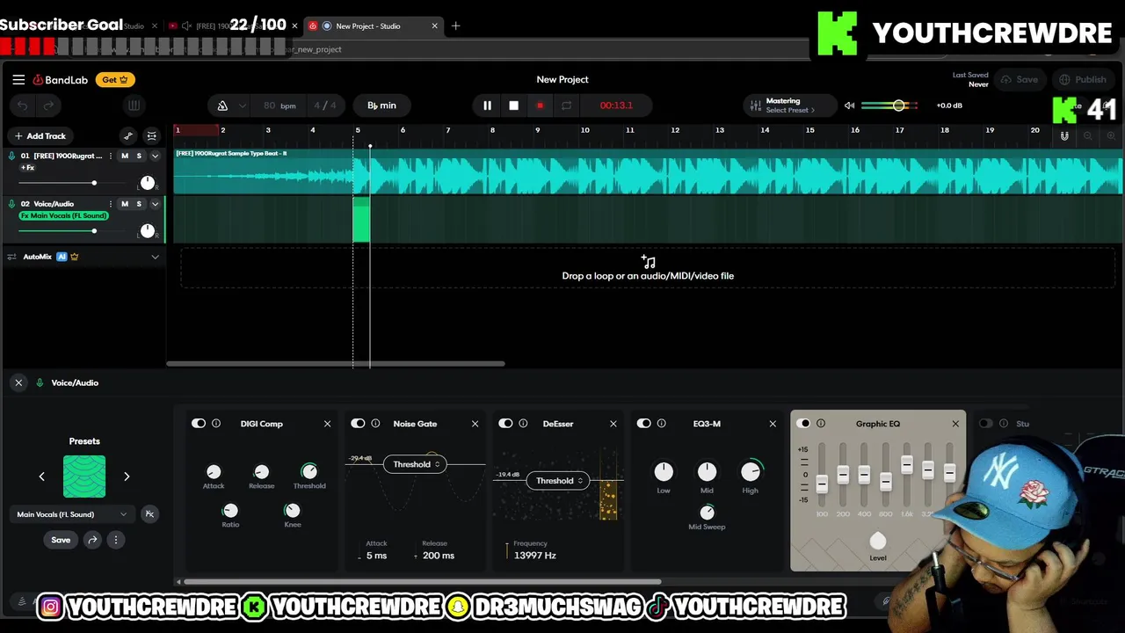Image resolution: width=1125 pixels, height=633 pixels.
Task: Zoom out the timeline
Action: click(x=1088, y=136)
